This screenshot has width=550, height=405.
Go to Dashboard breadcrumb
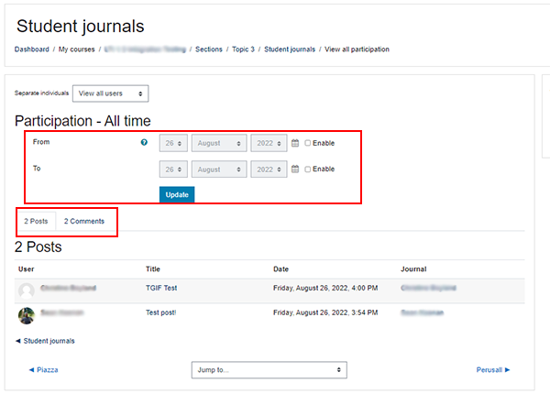31,49
